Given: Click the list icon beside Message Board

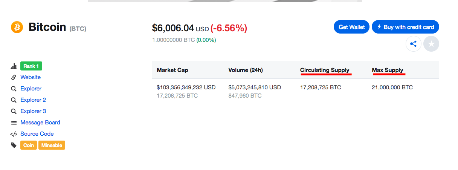Looking at the screenshot, I should [x=14, y=123].
